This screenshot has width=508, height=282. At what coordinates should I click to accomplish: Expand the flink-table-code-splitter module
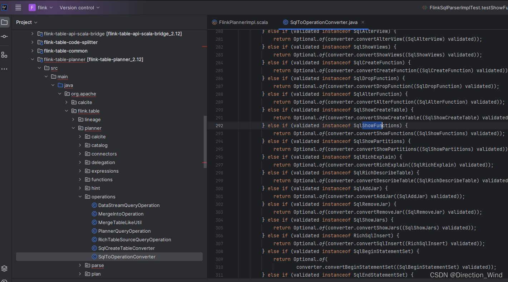point(33,42)
